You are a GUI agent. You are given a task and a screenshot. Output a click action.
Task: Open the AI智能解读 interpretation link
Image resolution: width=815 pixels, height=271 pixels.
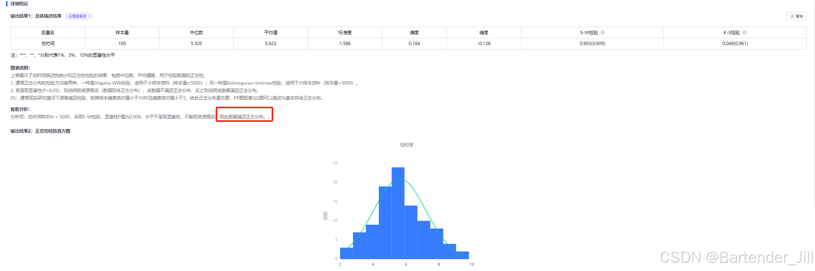pyautogui.click(x=79, y=16)
